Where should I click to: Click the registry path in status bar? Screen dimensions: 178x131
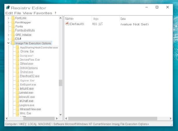coord(77,124)
